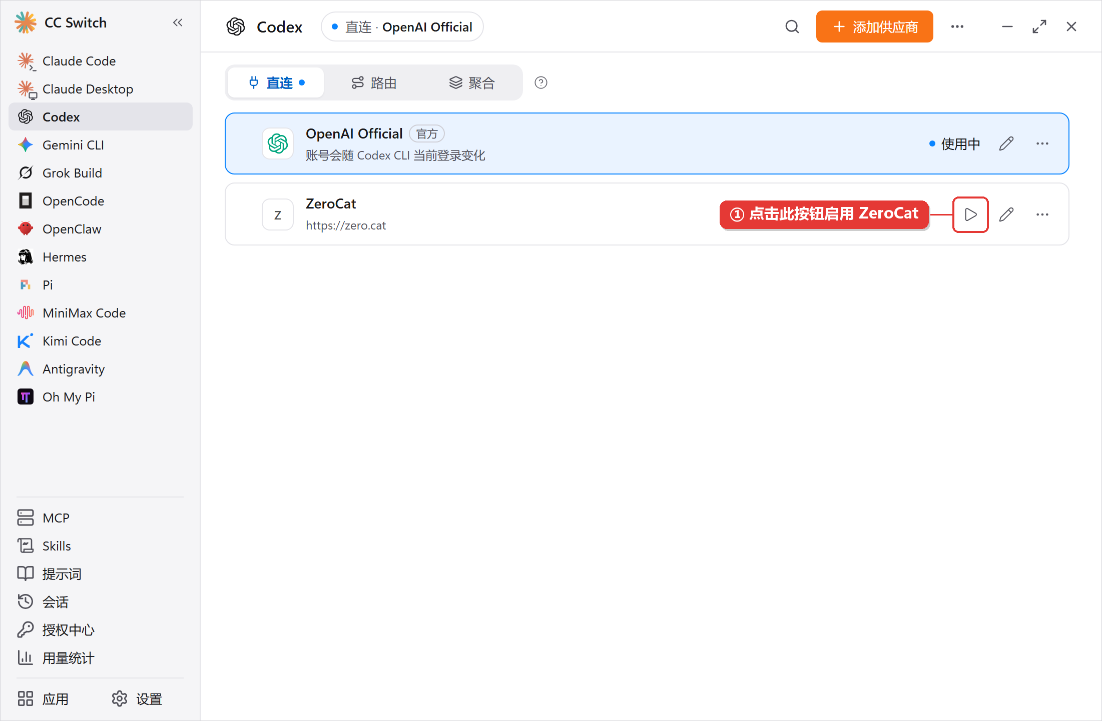Screen dimensions: 1102x721
Task: Select Pi sidebar entry
Action: [101, 285]
